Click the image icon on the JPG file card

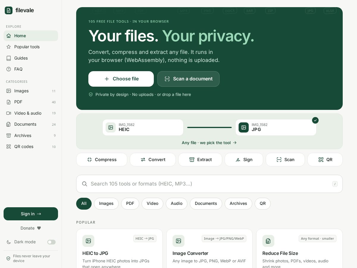[244, 127]
